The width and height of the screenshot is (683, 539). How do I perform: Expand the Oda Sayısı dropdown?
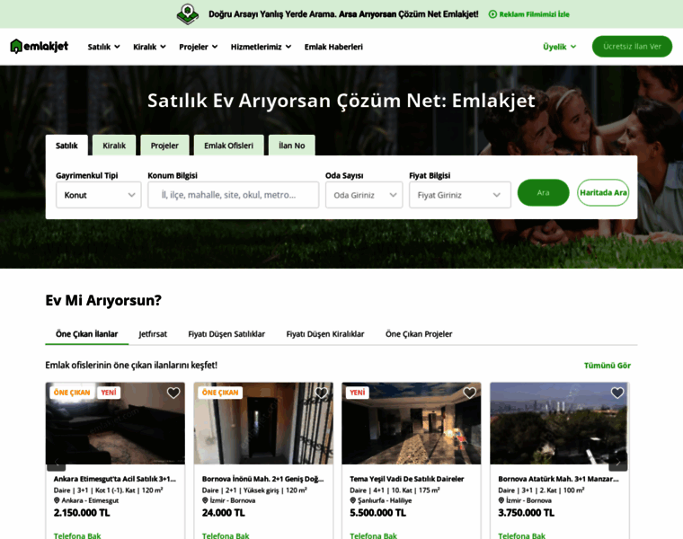click(x=364, y=195)
